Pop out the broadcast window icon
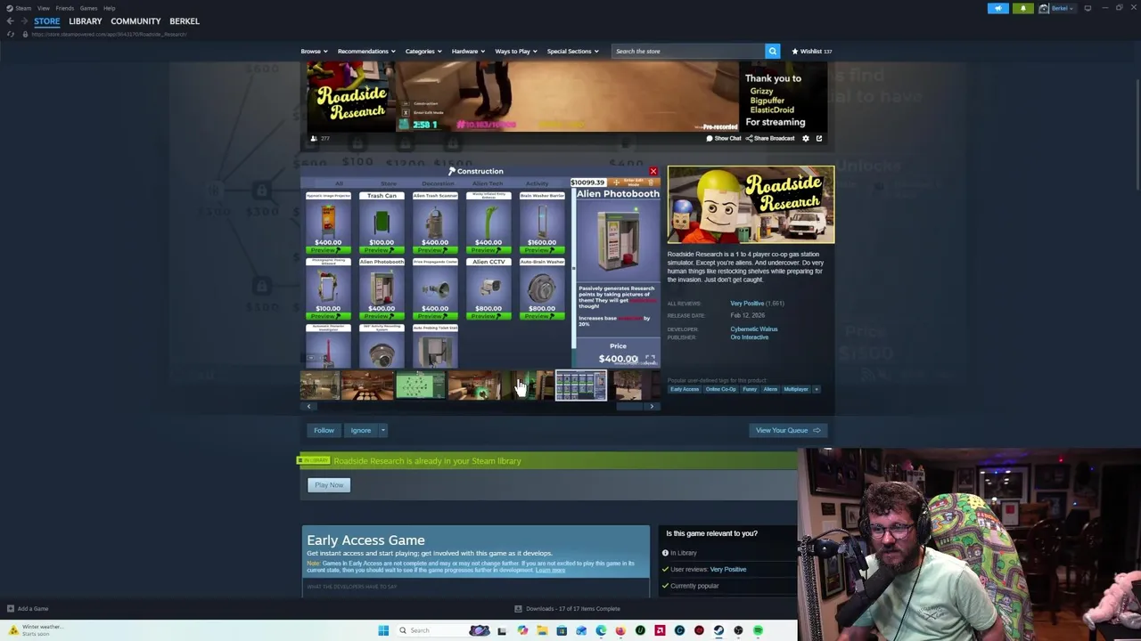1141x641 pixels. point(819,139)
